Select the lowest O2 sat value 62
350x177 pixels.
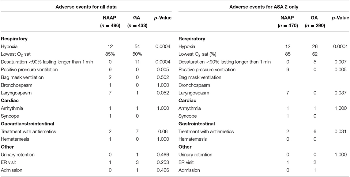click(315, 54)
